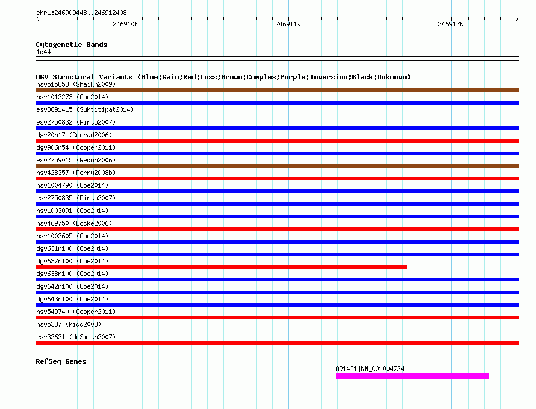Image resolution: width=536 pixels, height=409 pixels.
Task: Select label nsv1004790 (Coe2014)
Action: tap(72, 185)
